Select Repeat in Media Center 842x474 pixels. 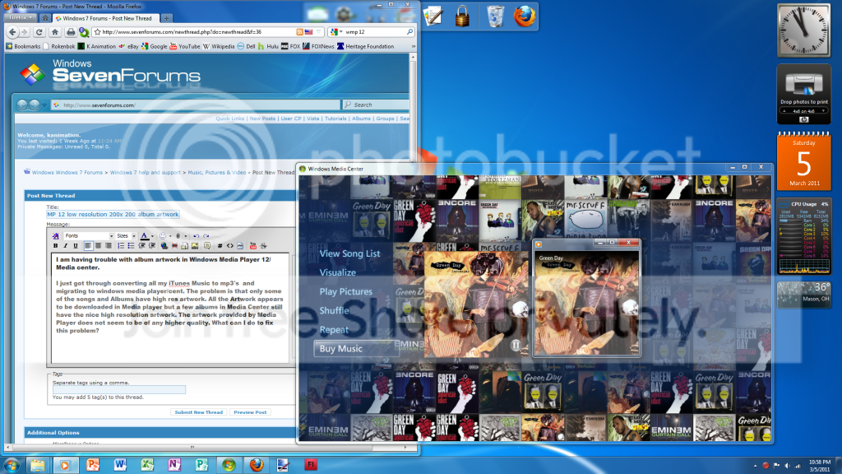tap(334, 330)
